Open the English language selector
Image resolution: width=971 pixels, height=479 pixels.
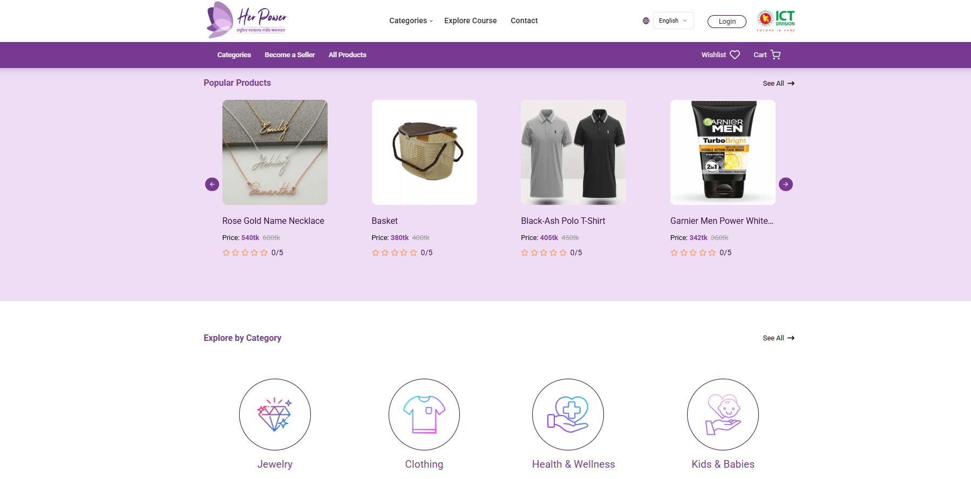pos(673,20)
